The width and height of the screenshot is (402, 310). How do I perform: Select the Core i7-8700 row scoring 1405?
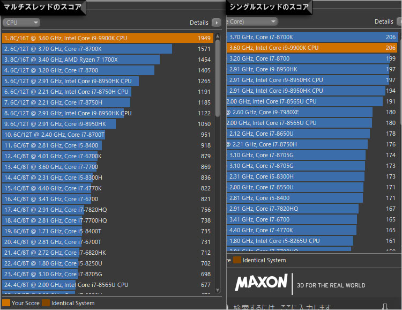click(x=108, y=70)
